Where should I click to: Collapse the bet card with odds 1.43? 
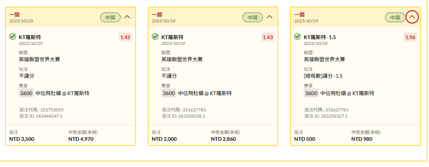click(269, 17)
